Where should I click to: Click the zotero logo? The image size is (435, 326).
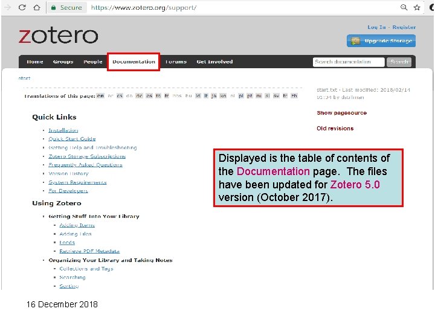[58, 36]
